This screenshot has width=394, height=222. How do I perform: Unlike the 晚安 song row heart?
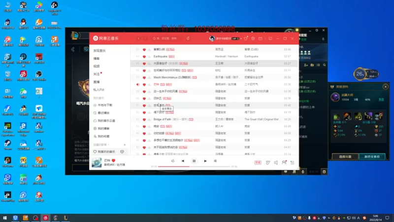pos(144,127)
